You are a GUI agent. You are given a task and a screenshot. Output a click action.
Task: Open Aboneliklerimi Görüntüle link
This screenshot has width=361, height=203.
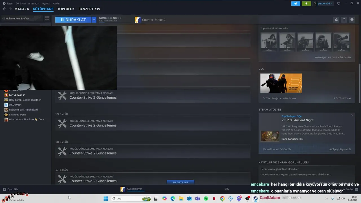click(277, 149)
